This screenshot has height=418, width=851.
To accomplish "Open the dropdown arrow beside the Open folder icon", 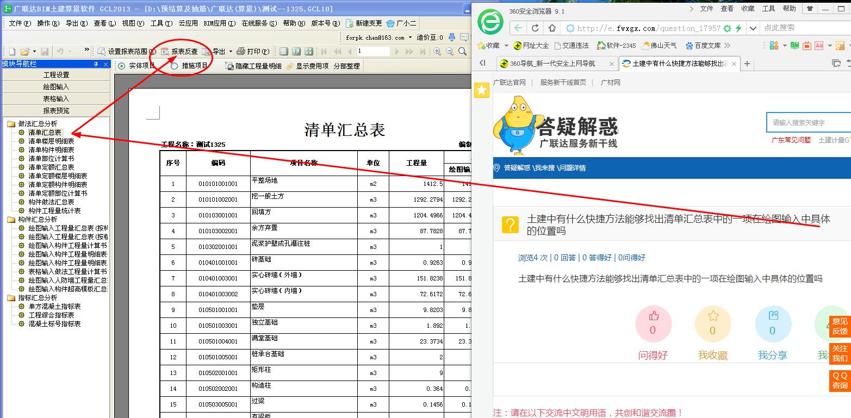I will pos(34,52).
